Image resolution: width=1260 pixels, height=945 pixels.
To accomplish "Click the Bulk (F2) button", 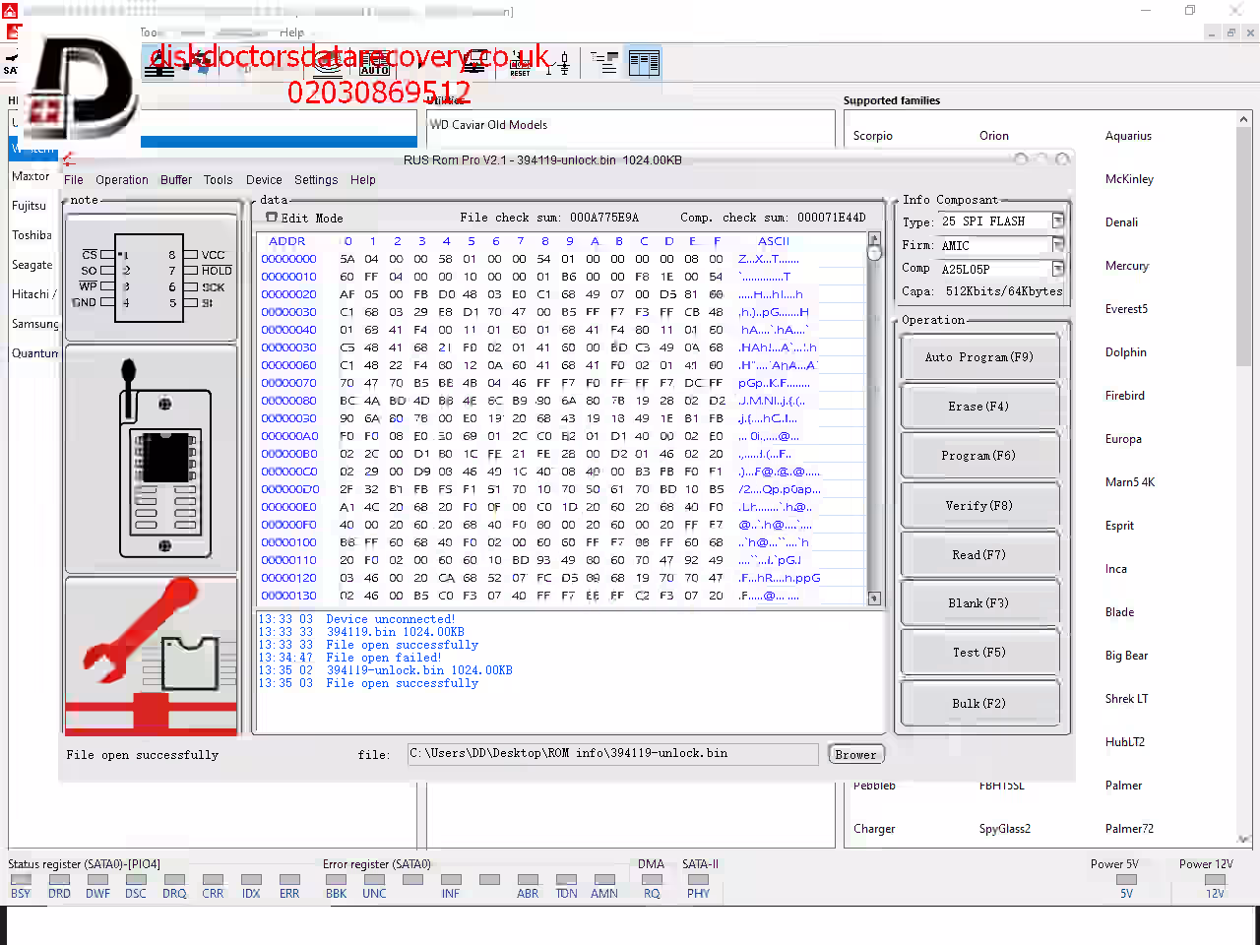I will (979, 704).
